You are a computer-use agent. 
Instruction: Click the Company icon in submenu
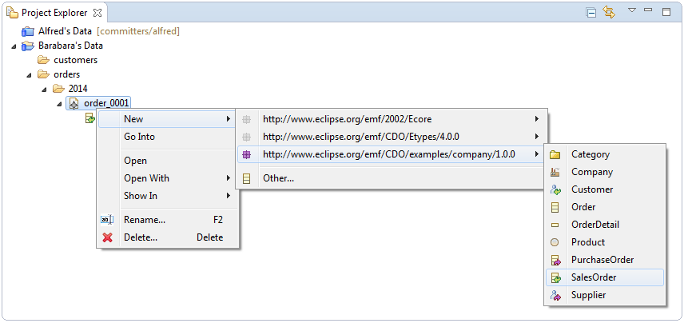[555, 172]
